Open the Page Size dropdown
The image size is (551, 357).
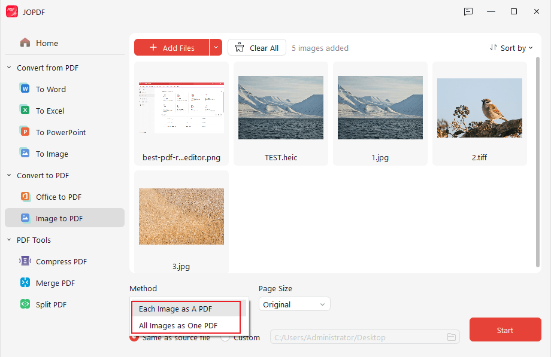[294, 304]
